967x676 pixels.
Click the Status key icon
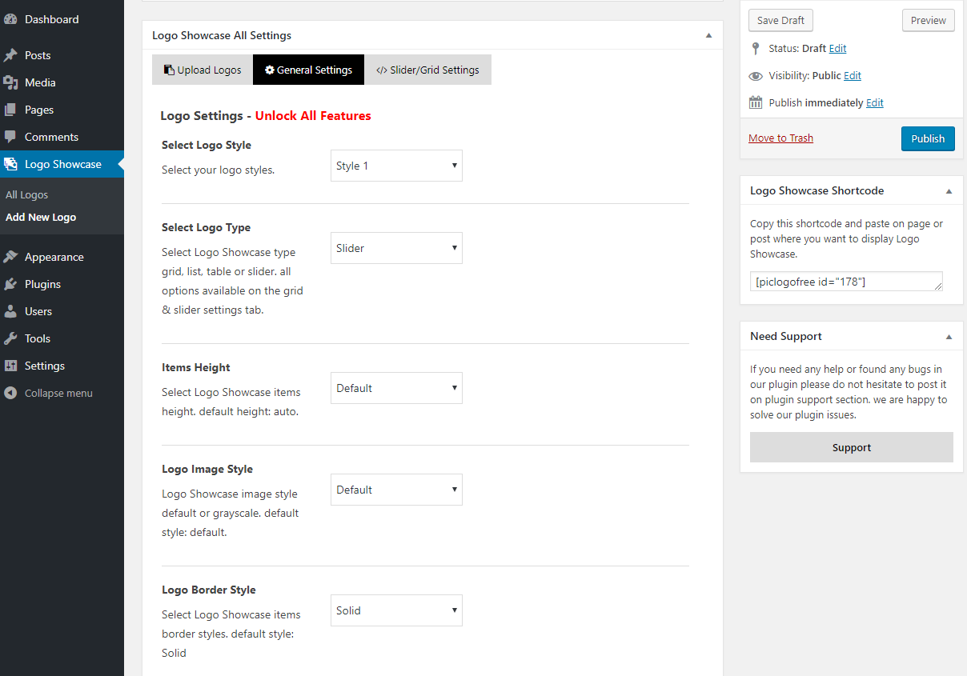coord(756,48)
